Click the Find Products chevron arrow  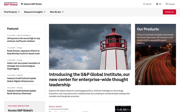coord(19,12)
